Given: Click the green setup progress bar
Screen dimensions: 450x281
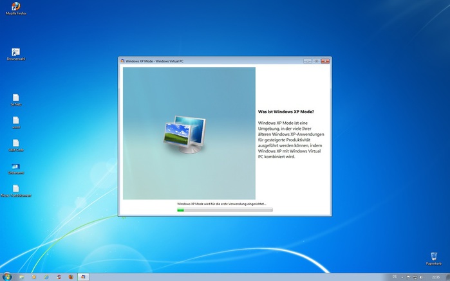Looking at the screenshot, I should 225,210.
